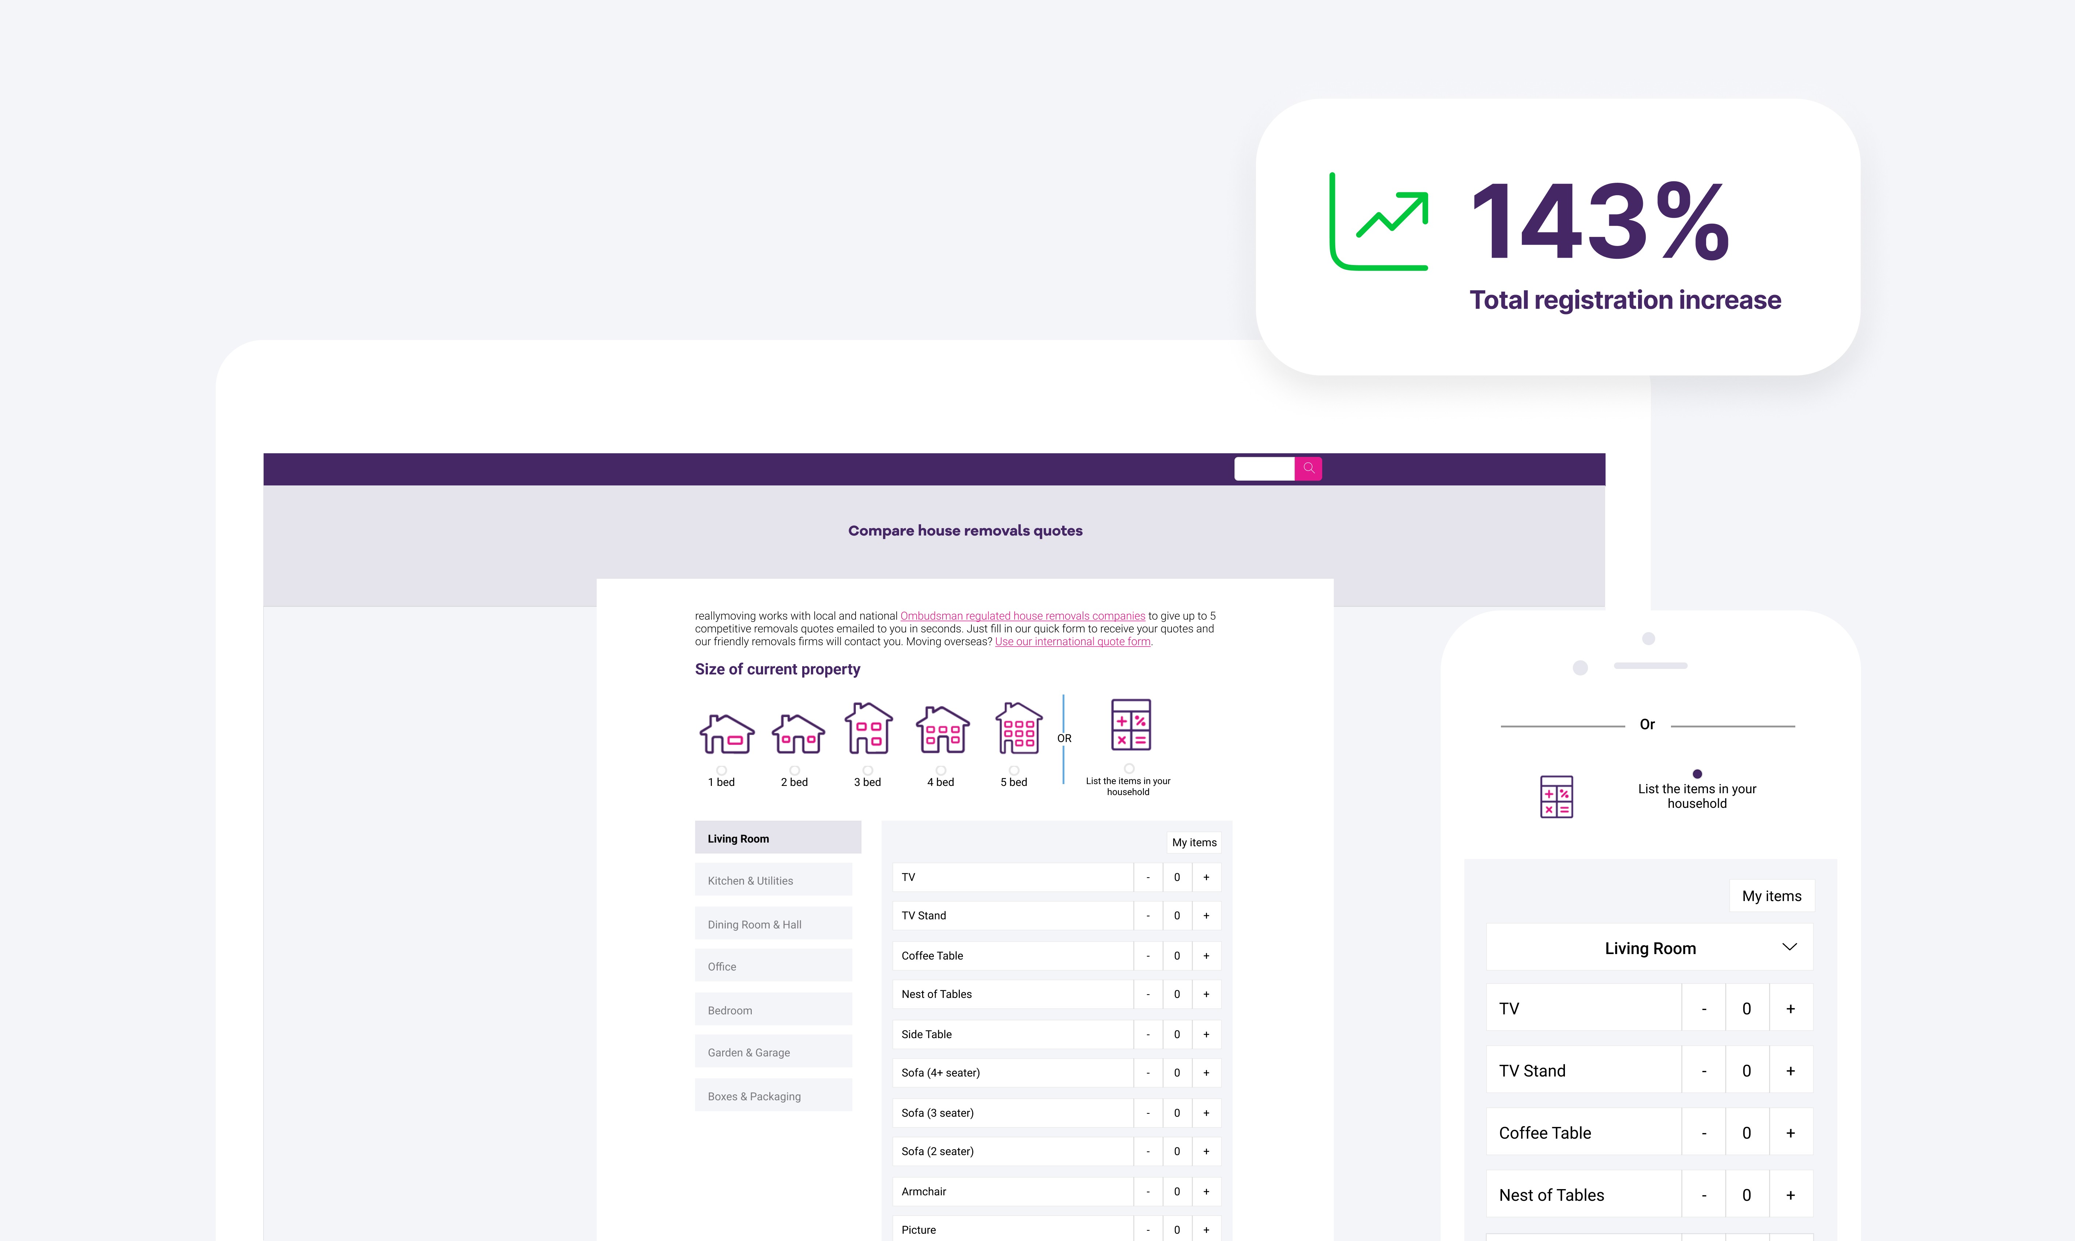The image size is (2075, 1241).
Task: Choose the 3 bed radio button
Action: click(867, 769)
